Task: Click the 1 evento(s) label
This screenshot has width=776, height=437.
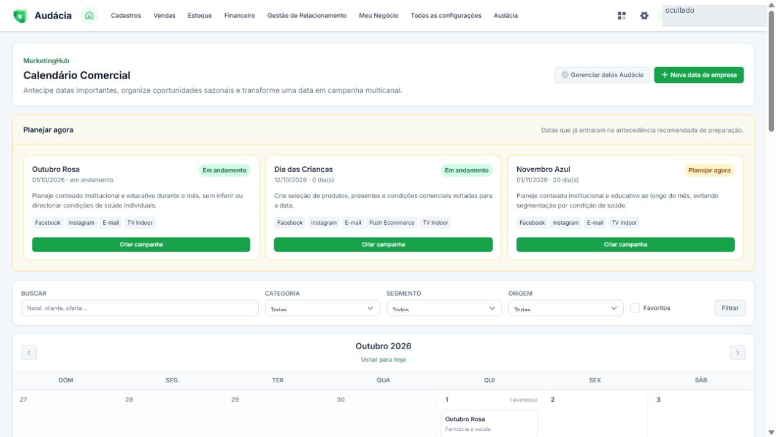Action: tap(523, 400)
